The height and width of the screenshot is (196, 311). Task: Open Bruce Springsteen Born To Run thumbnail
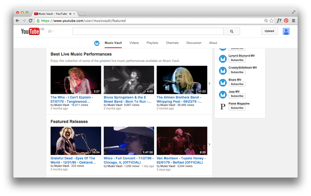pos(129,80)
